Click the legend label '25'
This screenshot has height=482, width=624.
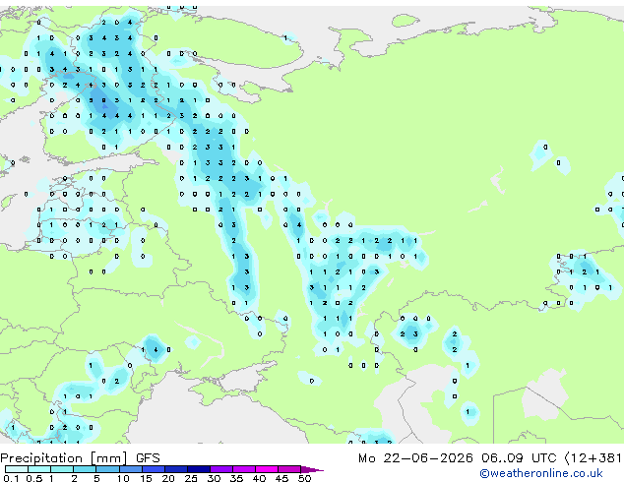[191, 478]
